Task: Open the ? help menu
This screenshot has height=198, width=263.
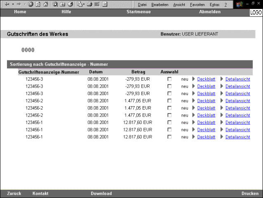Action: click(x=225, y=5)
